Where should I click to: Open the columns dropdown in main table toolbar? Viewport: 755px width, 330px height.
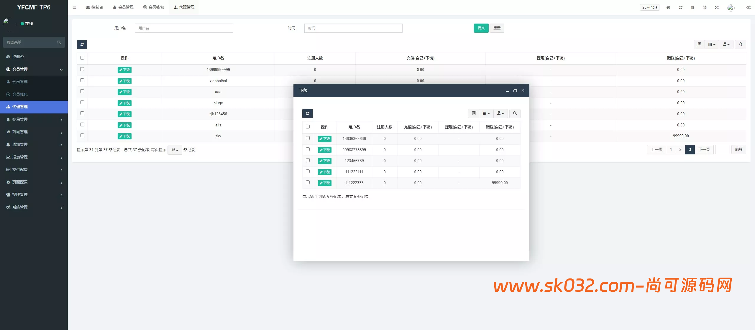point(712,44)
